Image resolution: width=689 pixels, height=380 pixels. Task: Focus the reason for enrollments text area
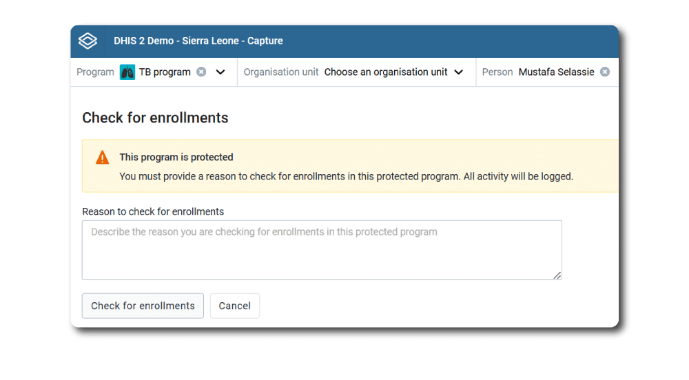point(322,250)
